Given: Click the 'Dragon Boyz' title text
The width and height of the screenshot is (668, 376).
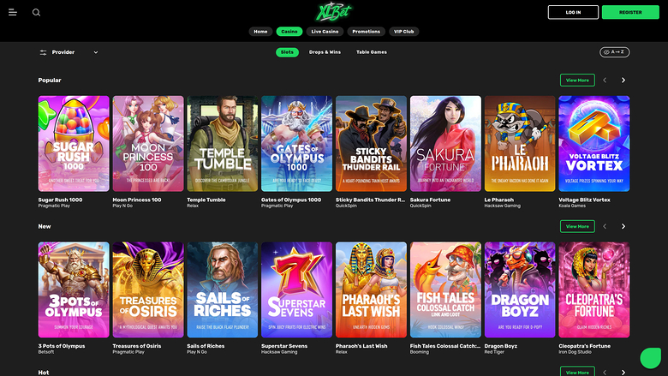Looking at the screenshot, I should point(501,346).
